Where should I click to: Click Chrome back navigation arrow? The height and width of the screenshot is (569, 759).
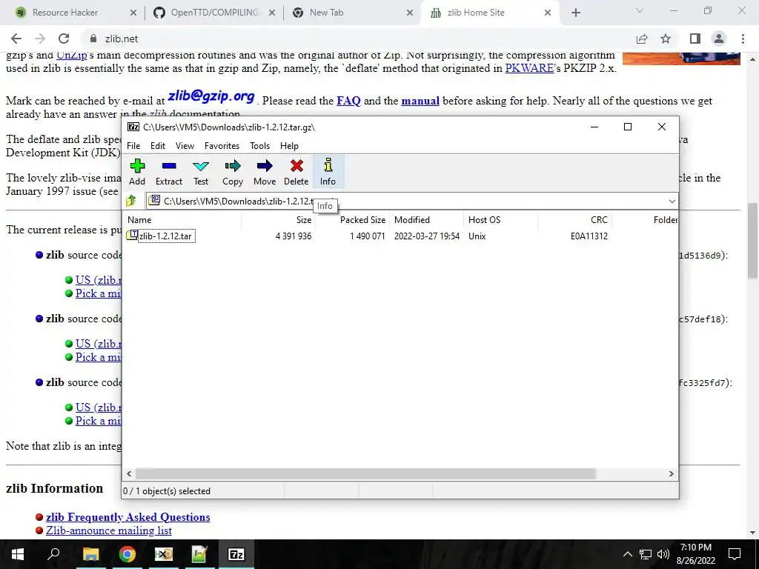pos(16,39)
